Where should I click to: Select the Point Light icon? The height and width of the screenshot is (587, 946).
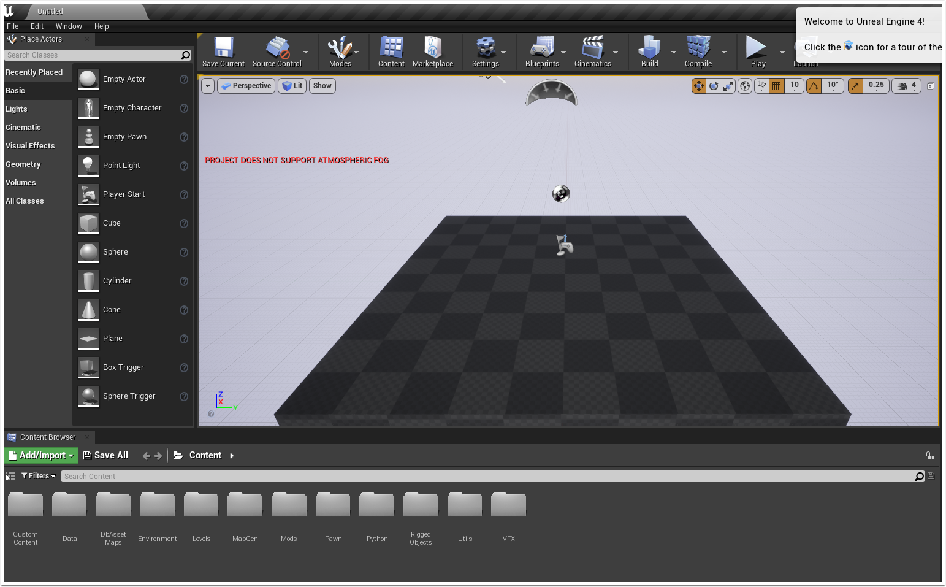[88, 166]
